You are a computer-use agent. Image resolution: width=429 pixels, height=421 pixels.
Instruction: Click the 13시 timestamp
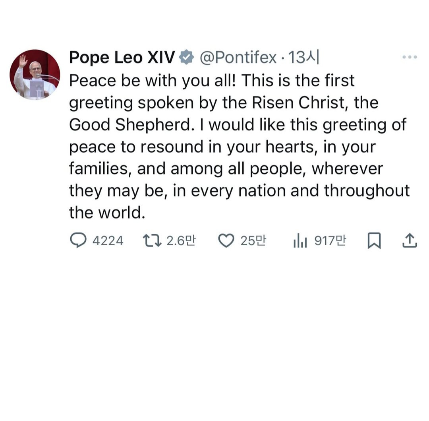coord(304,57)
